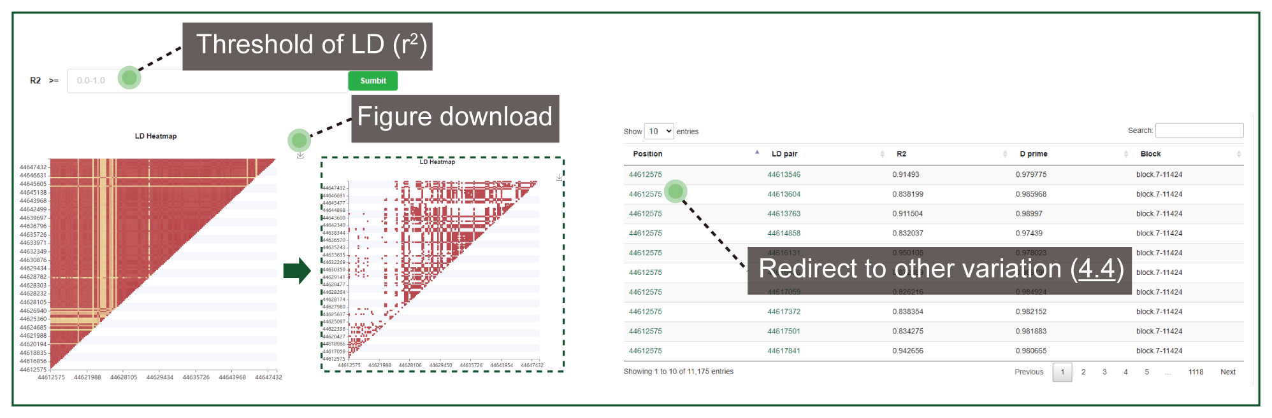Click the R2 threshold input field

pos(207,81)
